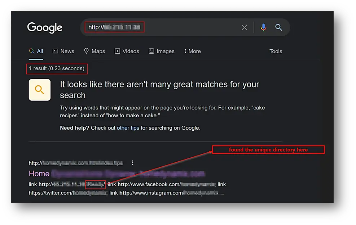Start voice search with microphone icon

(x=264, y=27)
